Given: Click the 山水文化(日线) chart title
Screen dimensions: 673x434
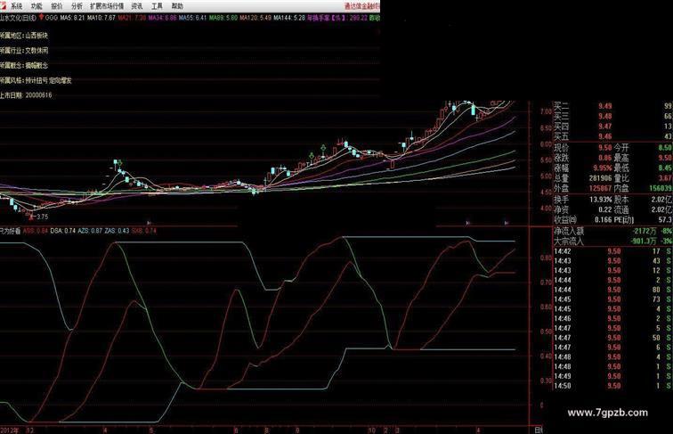Looking at the screenshot, I should point(18,18).
